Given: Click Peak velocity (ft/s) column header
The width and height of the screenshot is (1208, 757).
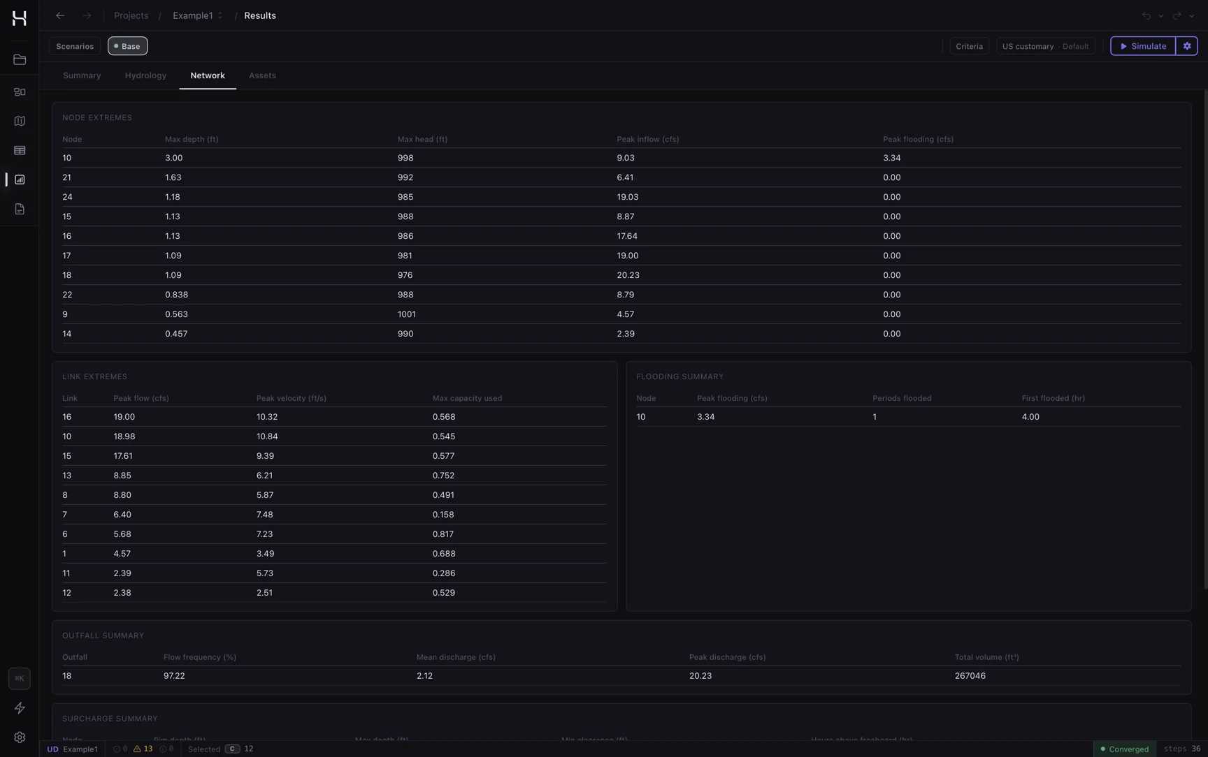Looking at the screenshot, I should pyautogui.click(x=291, y=399).
